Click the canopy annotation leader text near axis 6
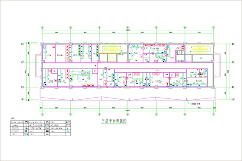Screen dimensions: 242x161 click(x=196, y=104)
